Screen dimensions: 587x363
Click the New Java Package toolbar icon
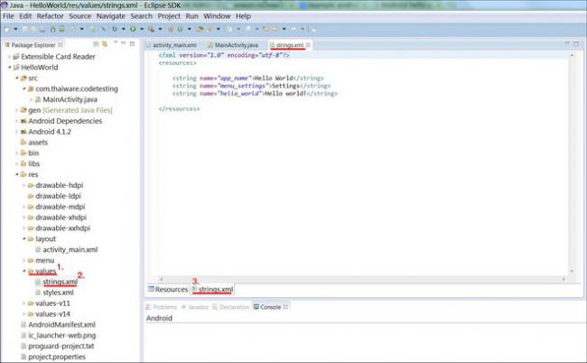(171, 29)
